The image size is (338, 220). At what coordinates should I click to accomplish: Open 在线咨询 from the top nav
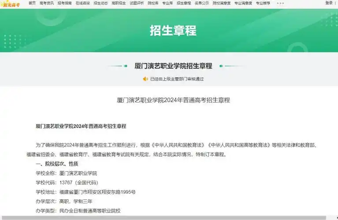[x=82, y=3]
